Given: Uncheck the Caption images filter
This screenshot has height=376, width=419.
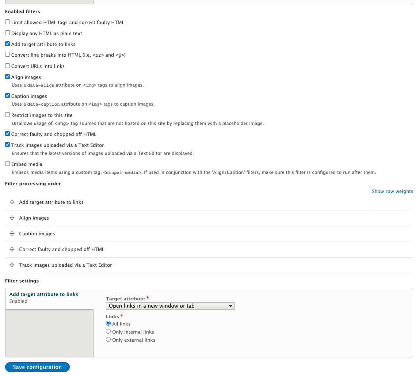Looking at the screenshot, I should pyautogui.click(x=7, y=95).
